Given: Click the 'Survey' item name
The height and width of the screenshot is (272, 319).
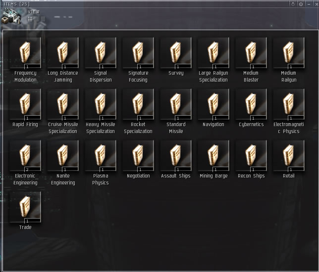Looking at the screenshot, I should click(176, 73).
